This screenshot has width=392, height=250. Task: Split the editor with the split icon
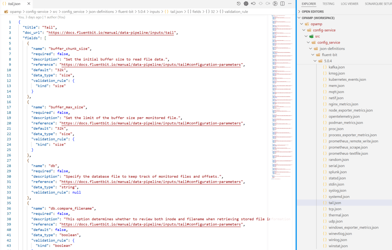click(x=283, y=3)
